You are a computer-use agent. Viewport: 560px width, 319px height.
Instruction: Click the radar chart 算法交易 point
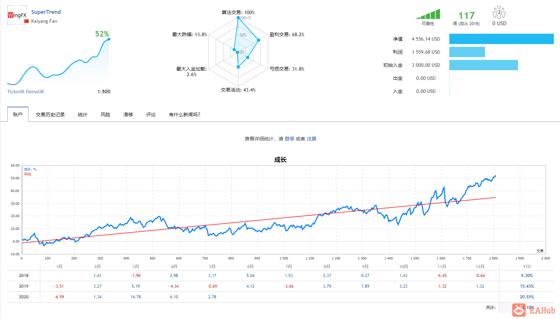[x=238, y=18]
